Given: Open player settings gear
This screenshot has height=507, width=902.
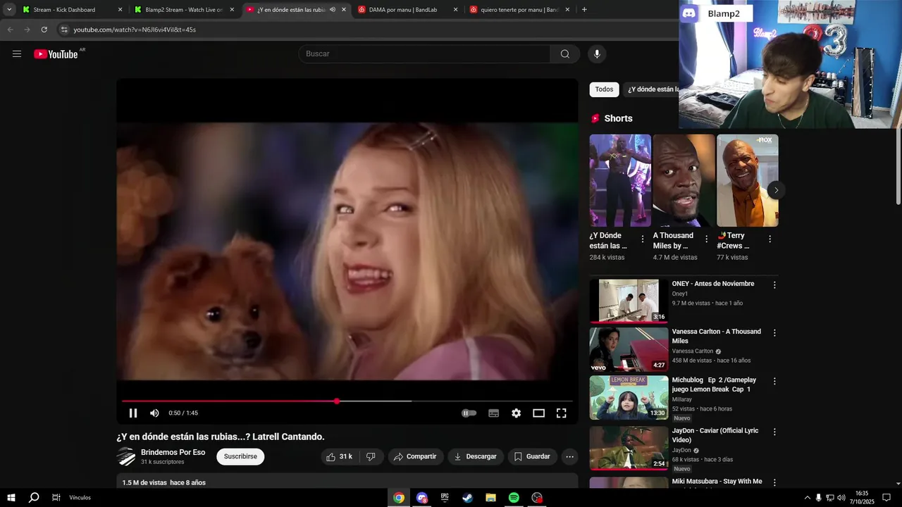Looking at the screenshot, I should pos(516,413).
